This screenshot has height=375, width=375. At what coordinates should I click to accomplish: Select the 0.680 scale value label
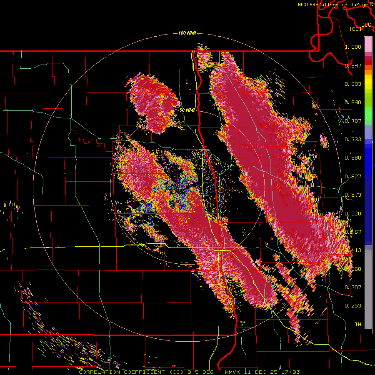[353, 158]
